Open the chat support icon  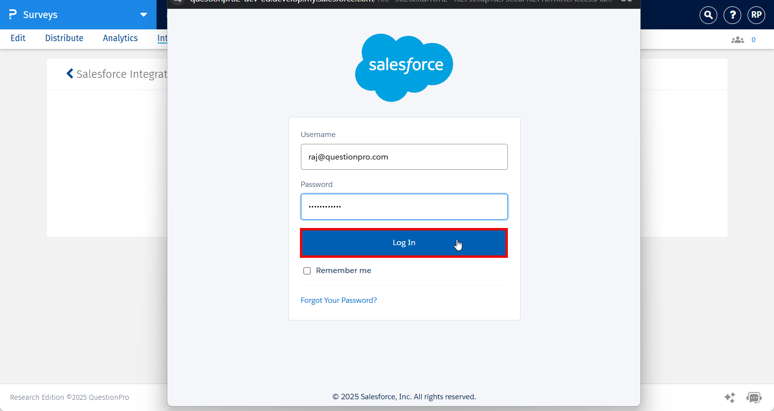754,397
